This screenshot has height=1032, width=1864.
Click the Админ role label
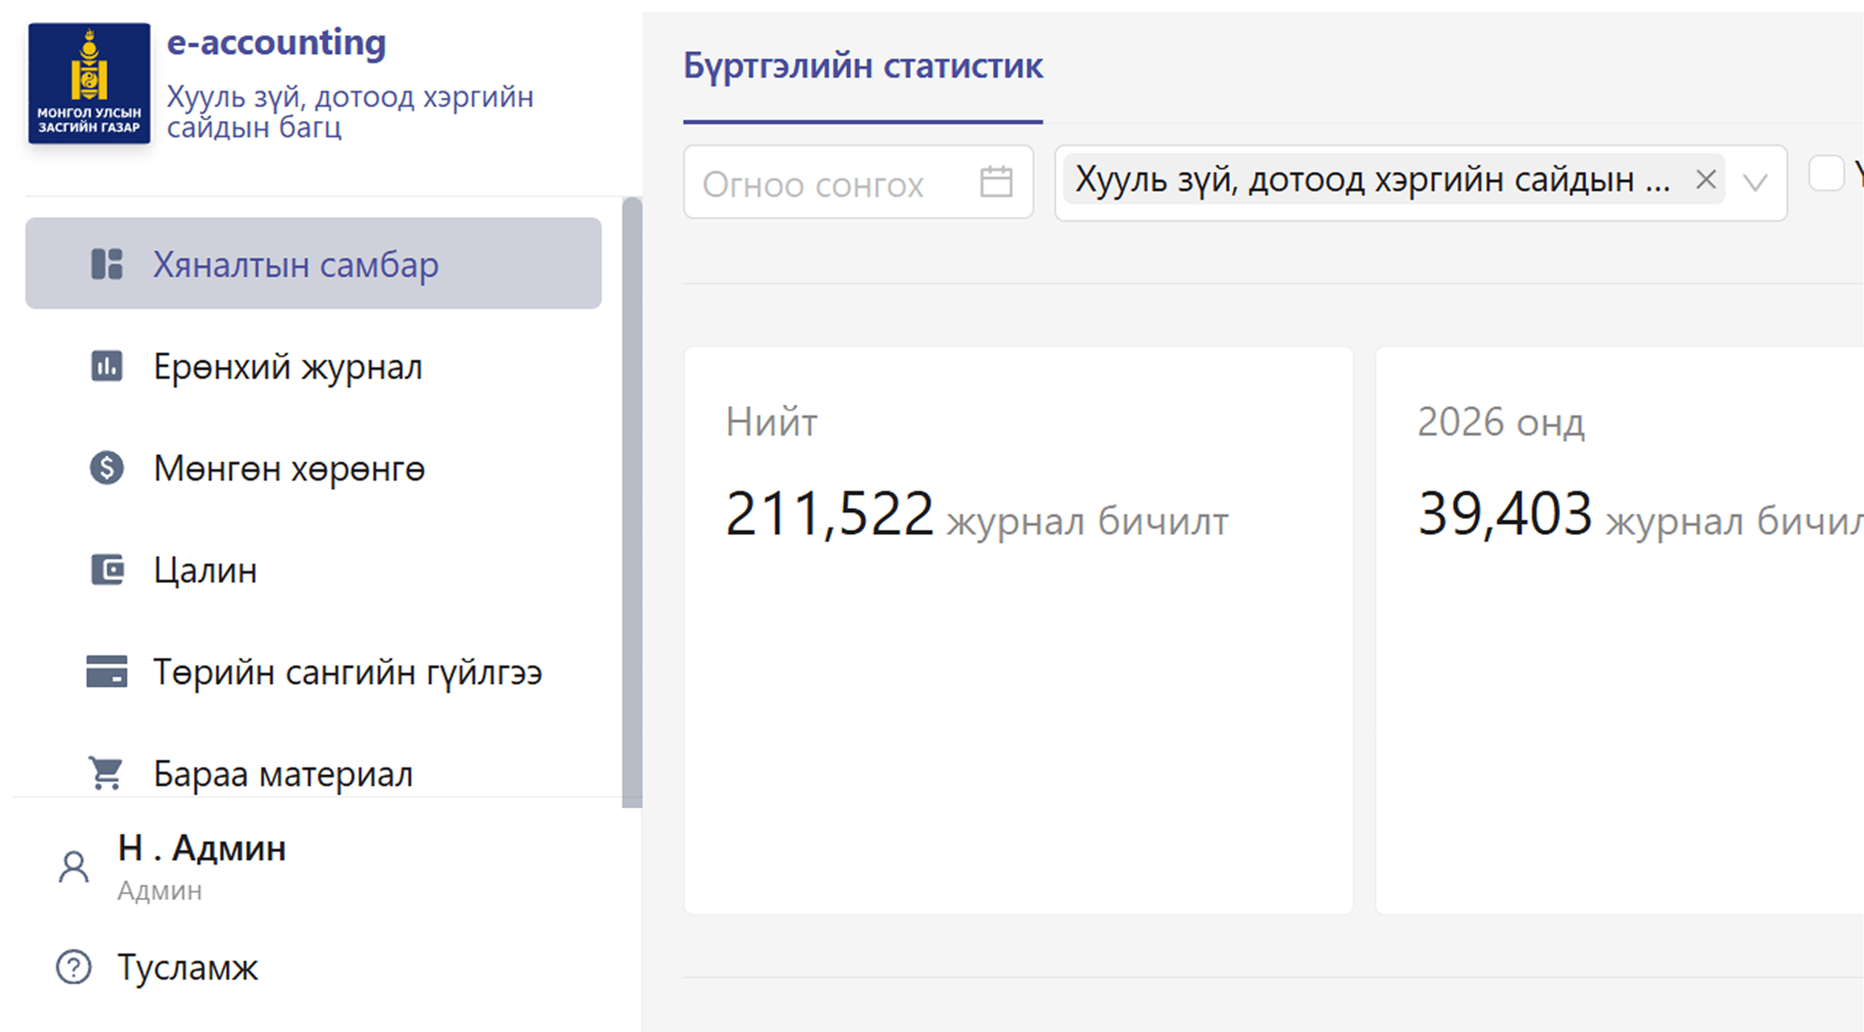(160, 891)
